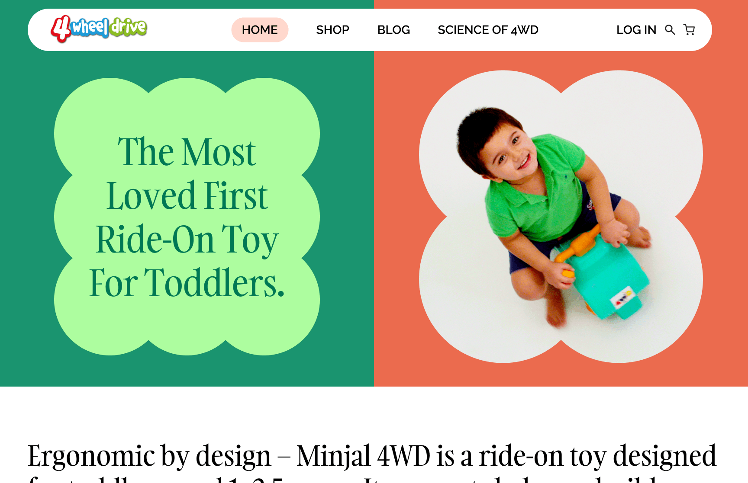748x483 pixels.
Task: Click the blue word wheel in logo
Action: pyautogui.click(x=90, y=28)
